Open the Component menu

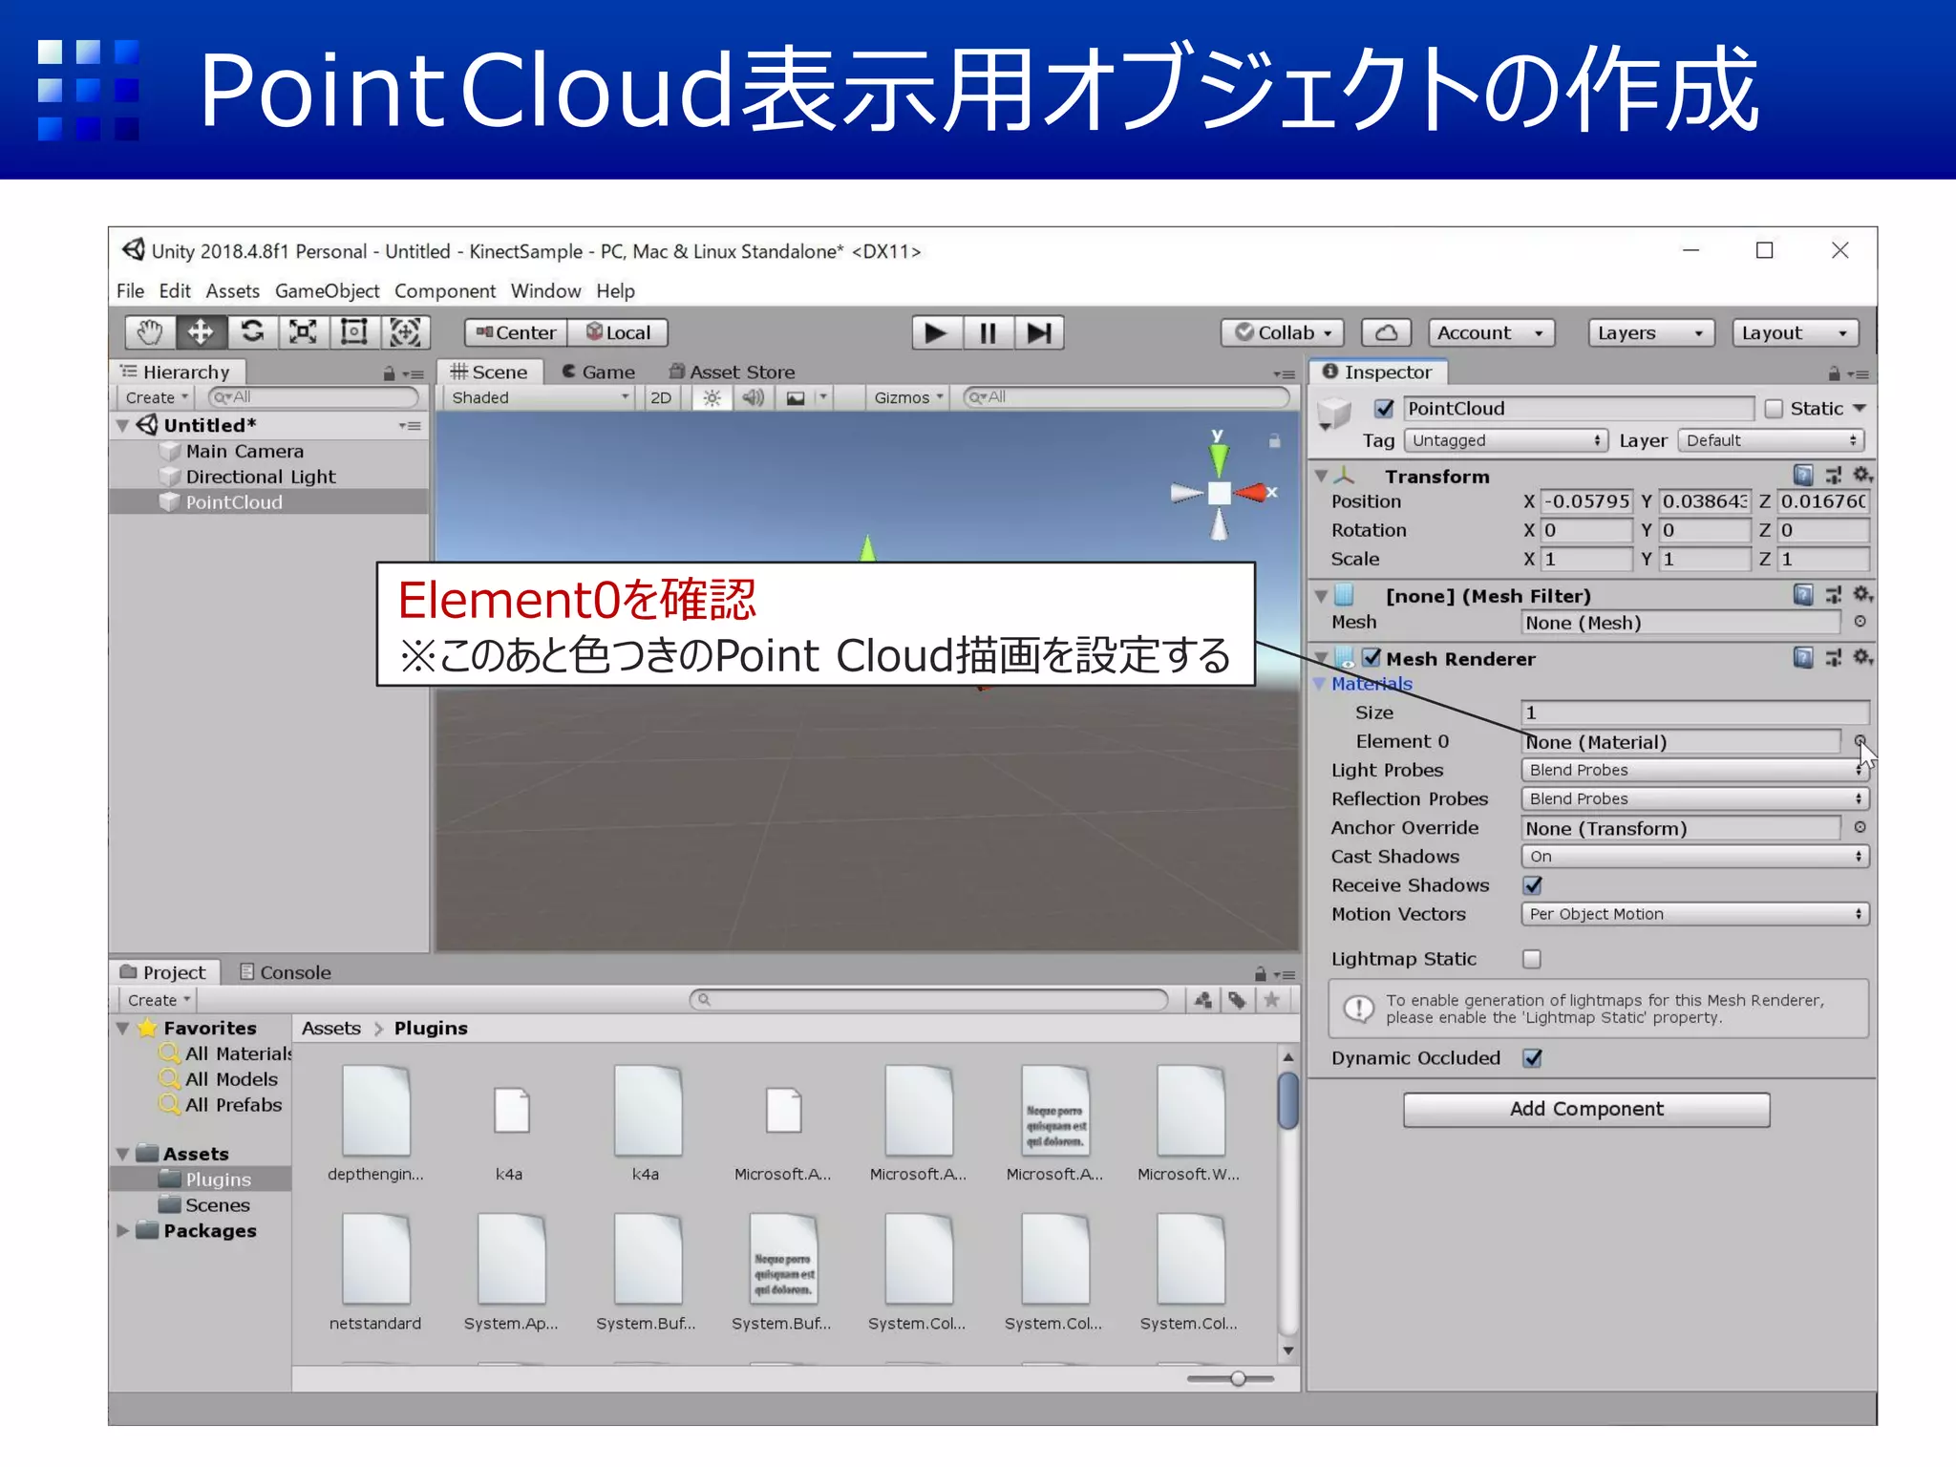(445, 290)
